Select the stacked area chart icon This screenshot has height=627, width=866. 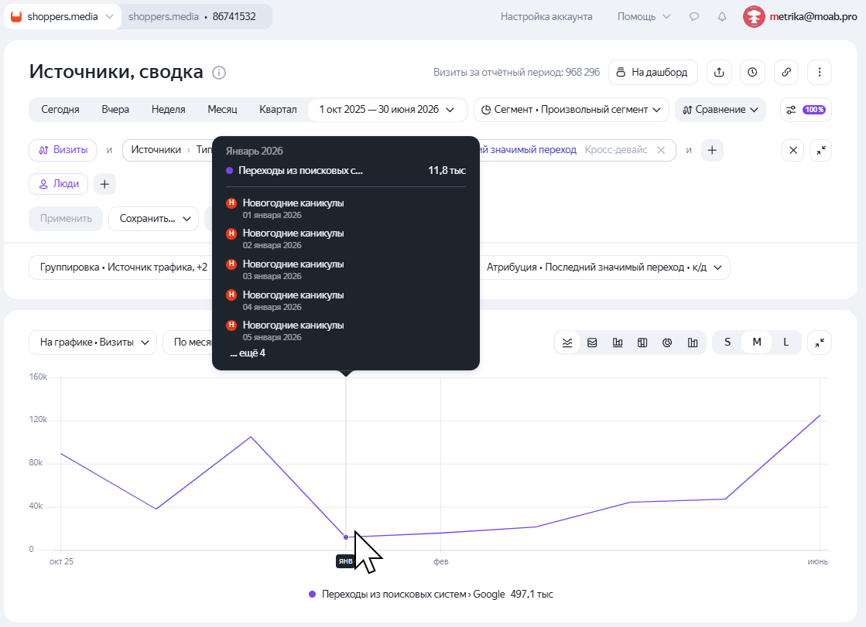592,342
